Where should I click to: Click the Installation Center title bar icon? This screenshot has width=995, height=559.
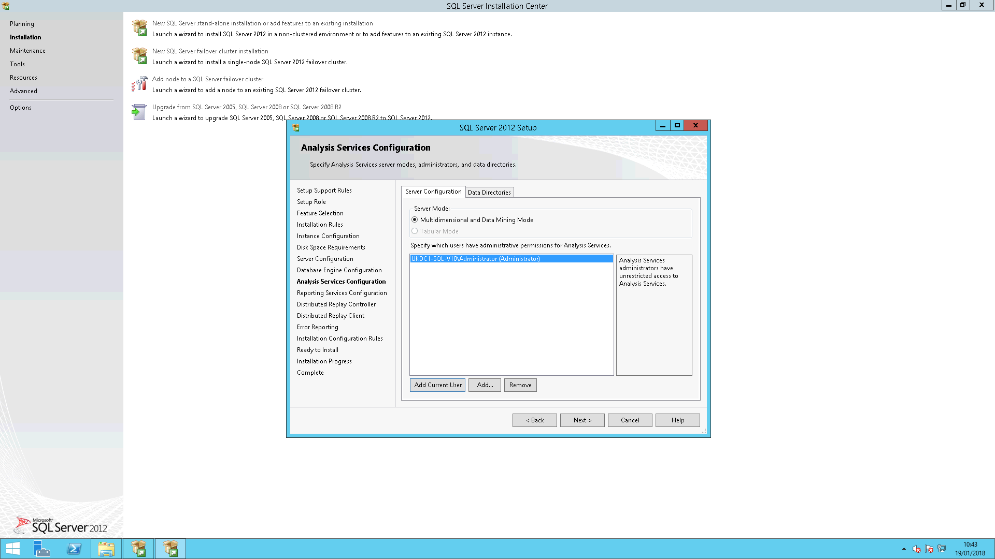tap(6, 6)
